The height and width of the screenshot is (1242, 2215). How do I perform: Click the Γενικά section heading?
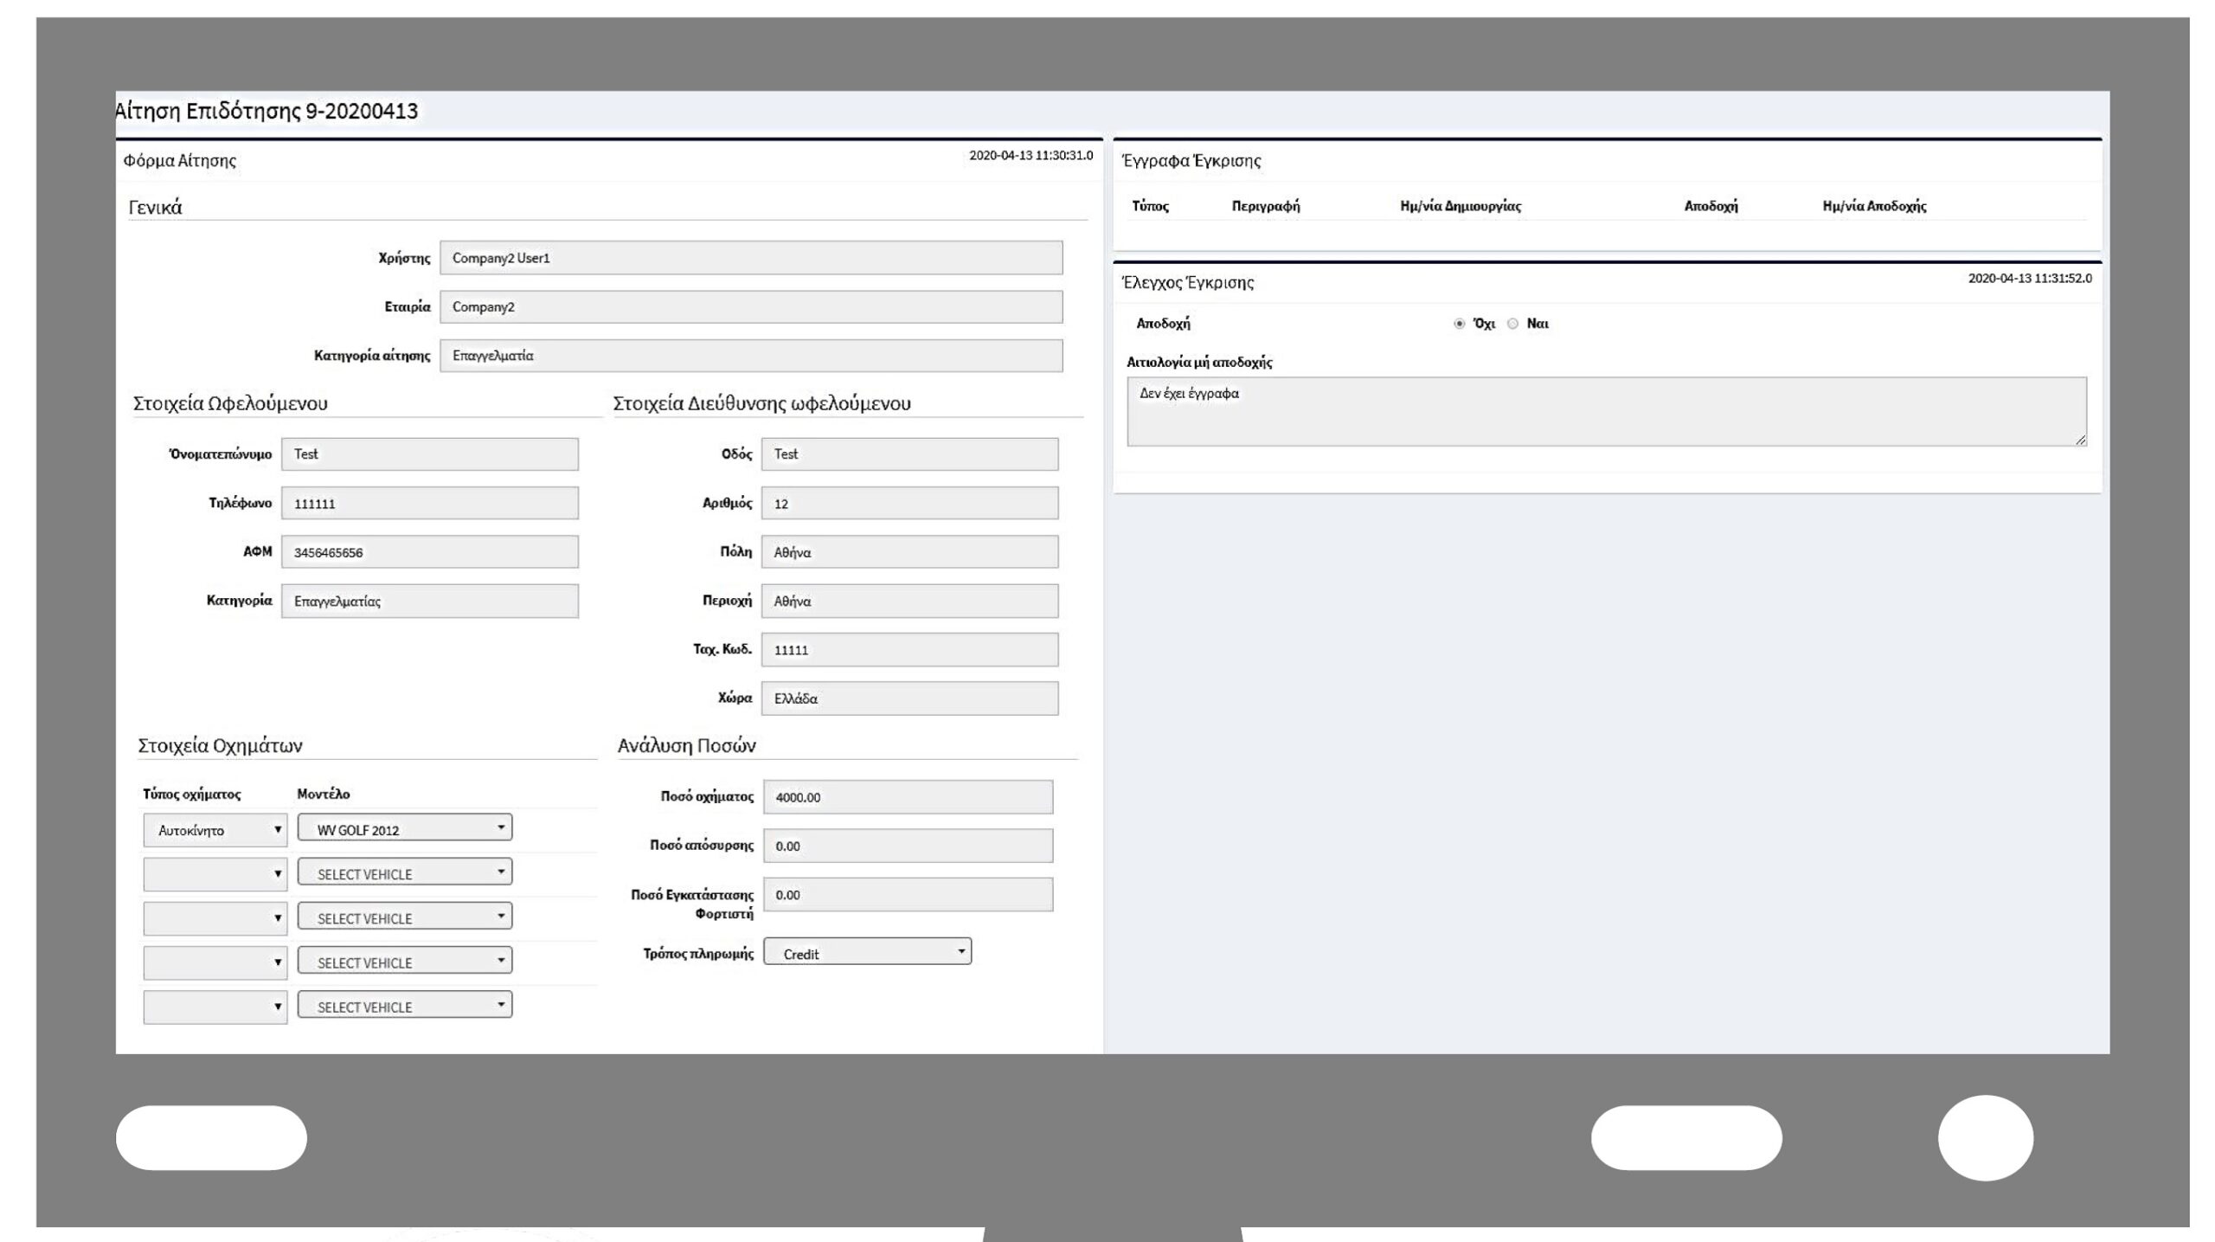(x=155, y=208)
